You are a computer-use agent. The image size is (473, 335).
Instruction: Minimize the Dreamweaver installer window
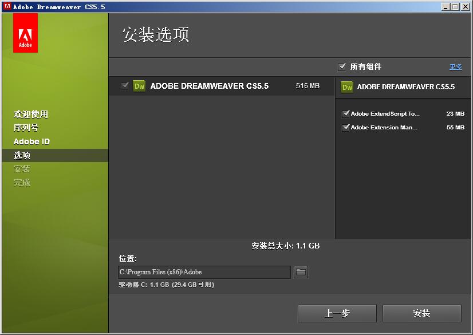coord(446,7)
